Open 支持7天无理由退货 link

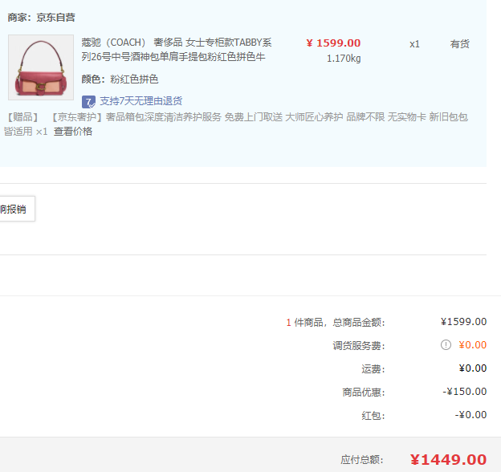(141, 101)
